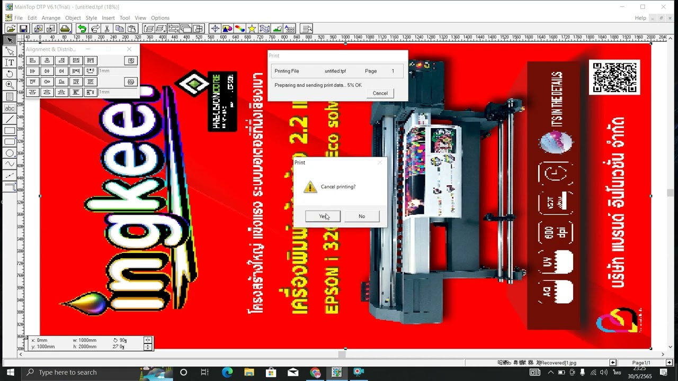Click the yellow star toolbar icon
This screenshot has width=678, height=381.
(252, 29)
